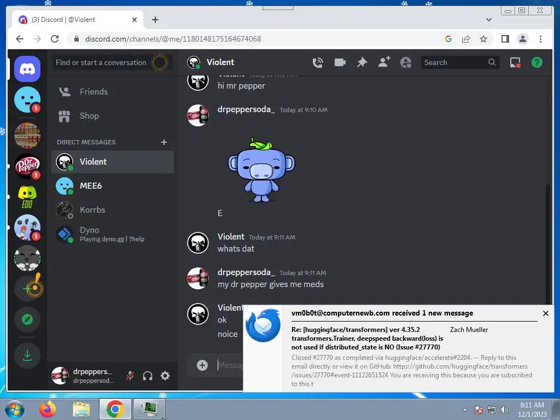Open the Dr Pepper server icon
The height and width of the screenshot is (420, 560).
click(27, 166)
